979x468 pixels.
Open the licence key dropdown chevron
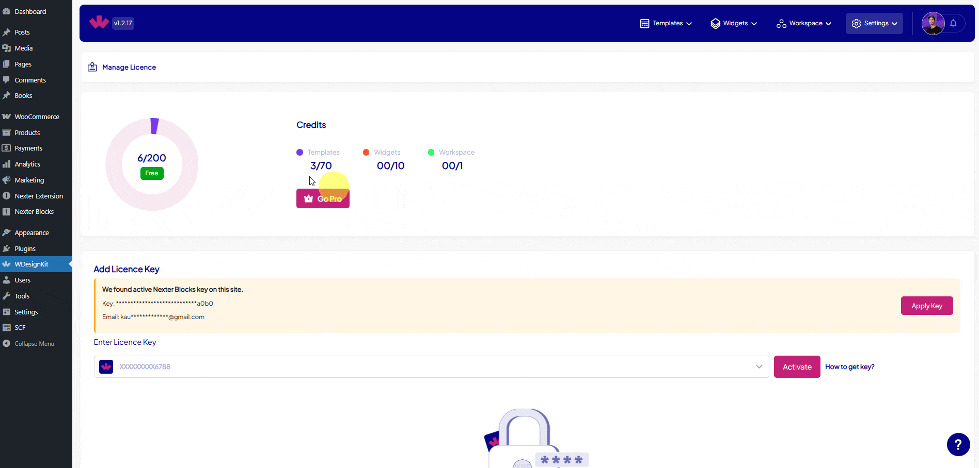pyautogui.click(x=759, y=366)
